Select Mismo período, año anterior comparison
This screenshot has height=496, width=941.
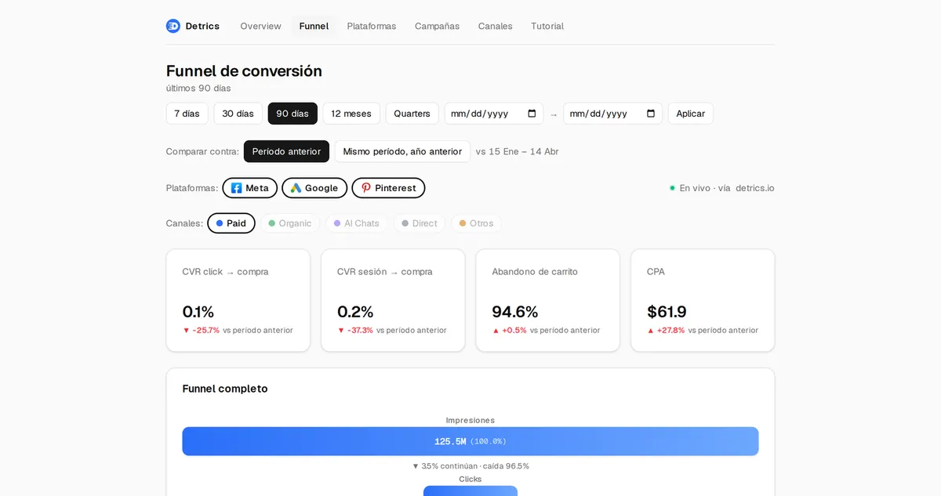pyautogui.click(x=402, y=151)
